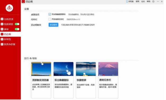Open the 手机版 link in the title bar

(130, 2)
